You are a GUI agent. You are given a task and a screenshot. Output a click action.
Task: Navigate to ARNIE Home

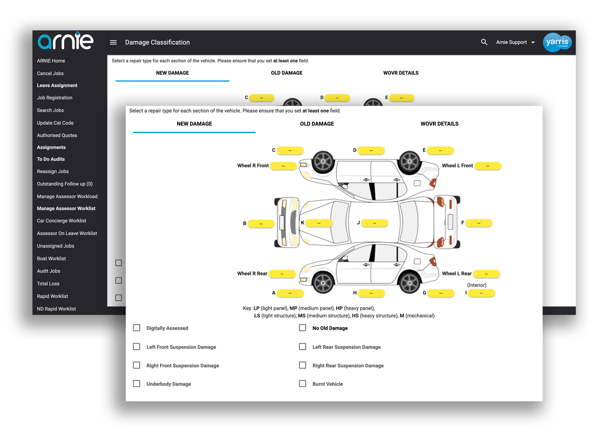(x=51, y=61)
